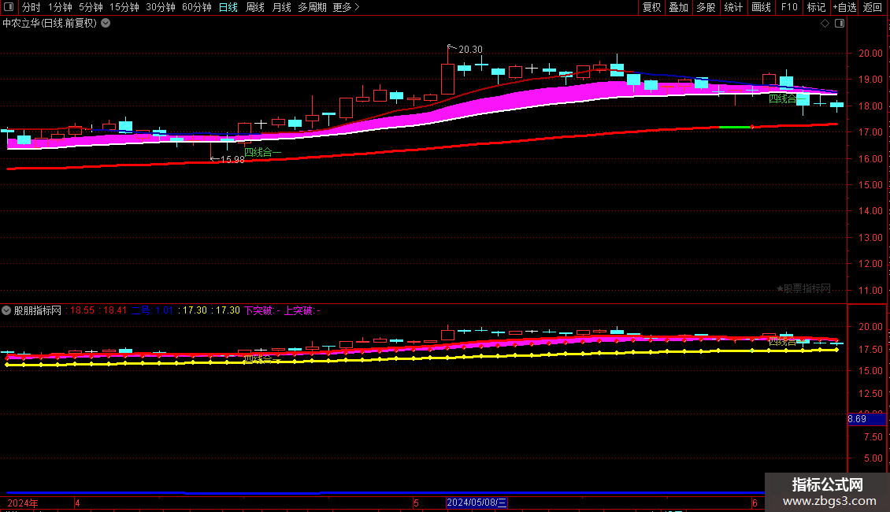Viewport: 890px width, 512px height.
Task: Expand the 股朋指标网 indicator dropdown icon
Action: [6, 310]
